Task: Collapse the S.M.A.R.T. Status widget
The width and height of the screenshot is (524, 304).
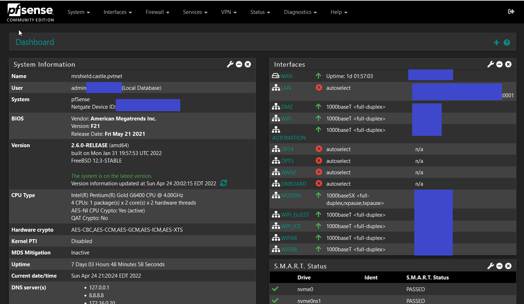Action: point(499,266)
